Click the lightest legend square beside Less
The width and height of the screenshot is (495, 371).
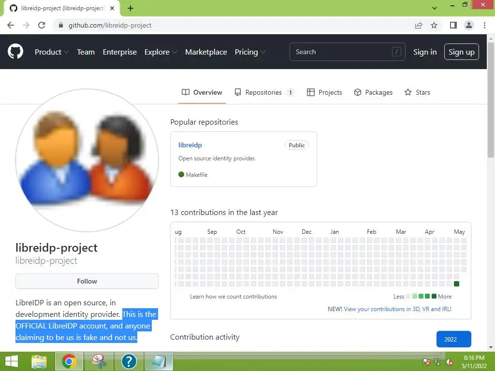pos(408,296)
